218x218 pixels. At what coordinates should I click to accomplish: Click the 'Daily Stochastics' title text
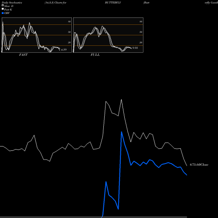pyautogui.click(x=12, y=3)
